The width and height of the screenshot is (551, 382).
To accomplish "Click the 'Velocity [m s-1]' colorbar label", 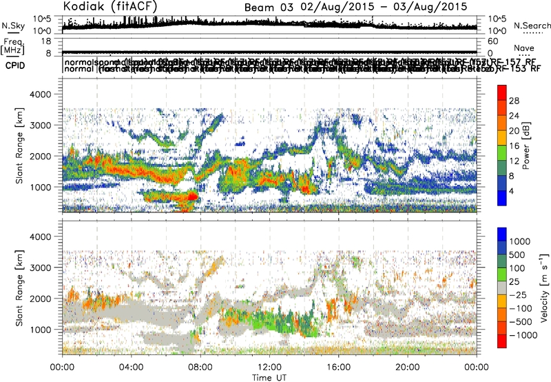I will tap(544, 287).
